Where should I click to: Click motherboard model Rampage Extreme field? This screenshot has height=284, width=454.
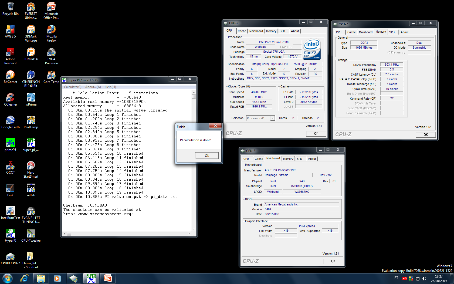[288, 175]
